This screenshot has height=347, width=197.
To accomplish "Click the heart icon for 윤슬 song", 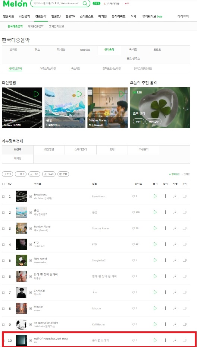I will pyautogui.click(x=134, y=212).
